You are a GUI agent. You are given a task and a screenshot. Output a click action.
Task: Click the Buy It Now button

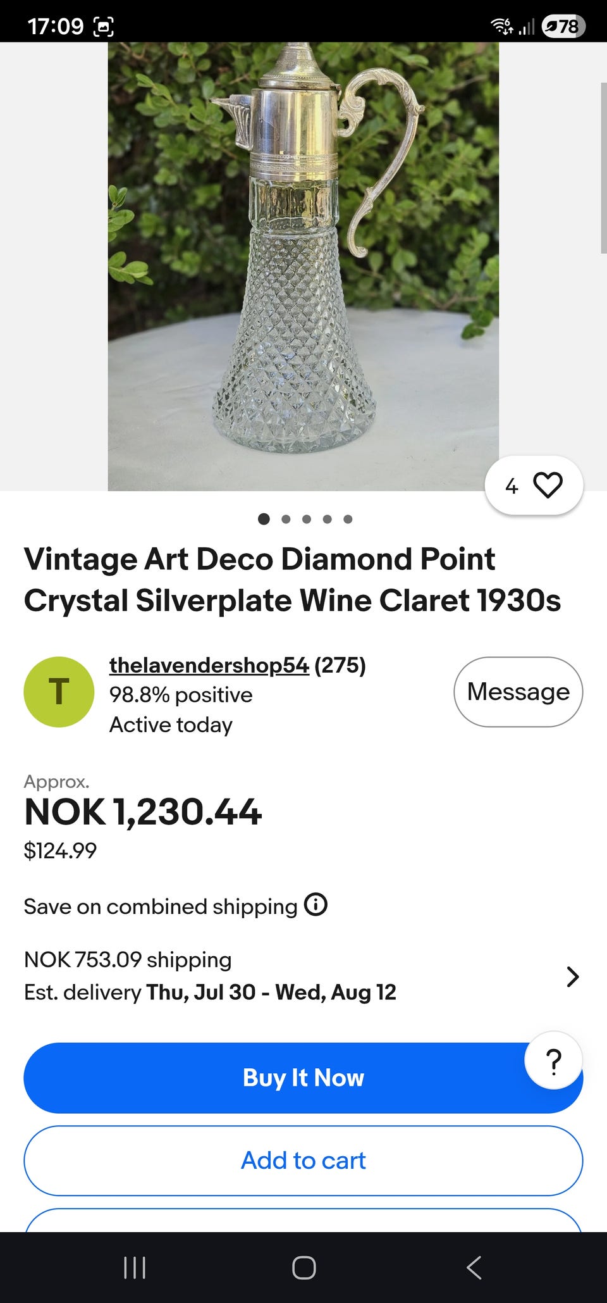(x=303, y=1078)
